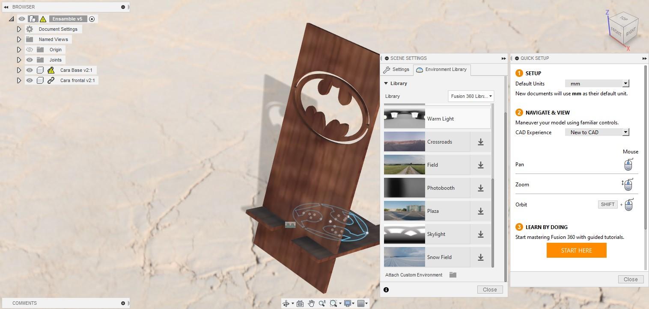Collapse the Library section
Viewport: 649px width, 309px height.
click(386, 83)
